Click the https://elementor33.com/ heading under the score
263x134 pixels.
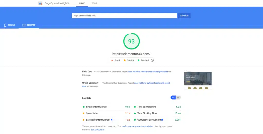pyautogui.click(x=131, y=54)
